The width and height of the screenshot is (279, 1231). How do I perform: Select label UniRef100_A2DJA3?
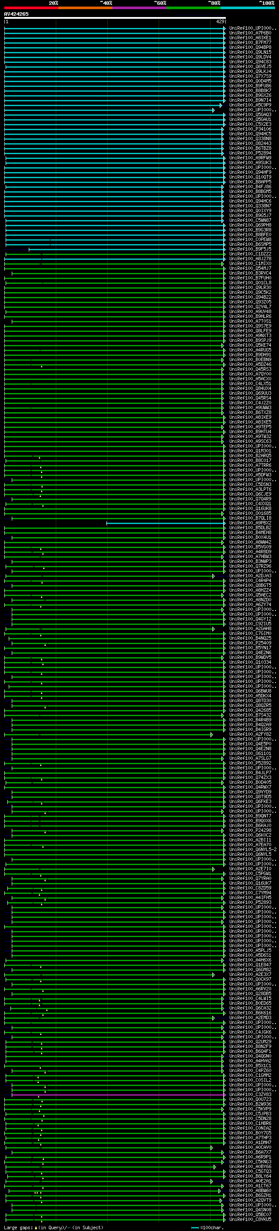point(250,576)
